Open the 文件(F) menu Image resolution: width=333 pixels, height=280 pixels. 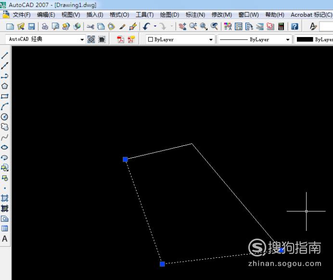tap(22, 14)
